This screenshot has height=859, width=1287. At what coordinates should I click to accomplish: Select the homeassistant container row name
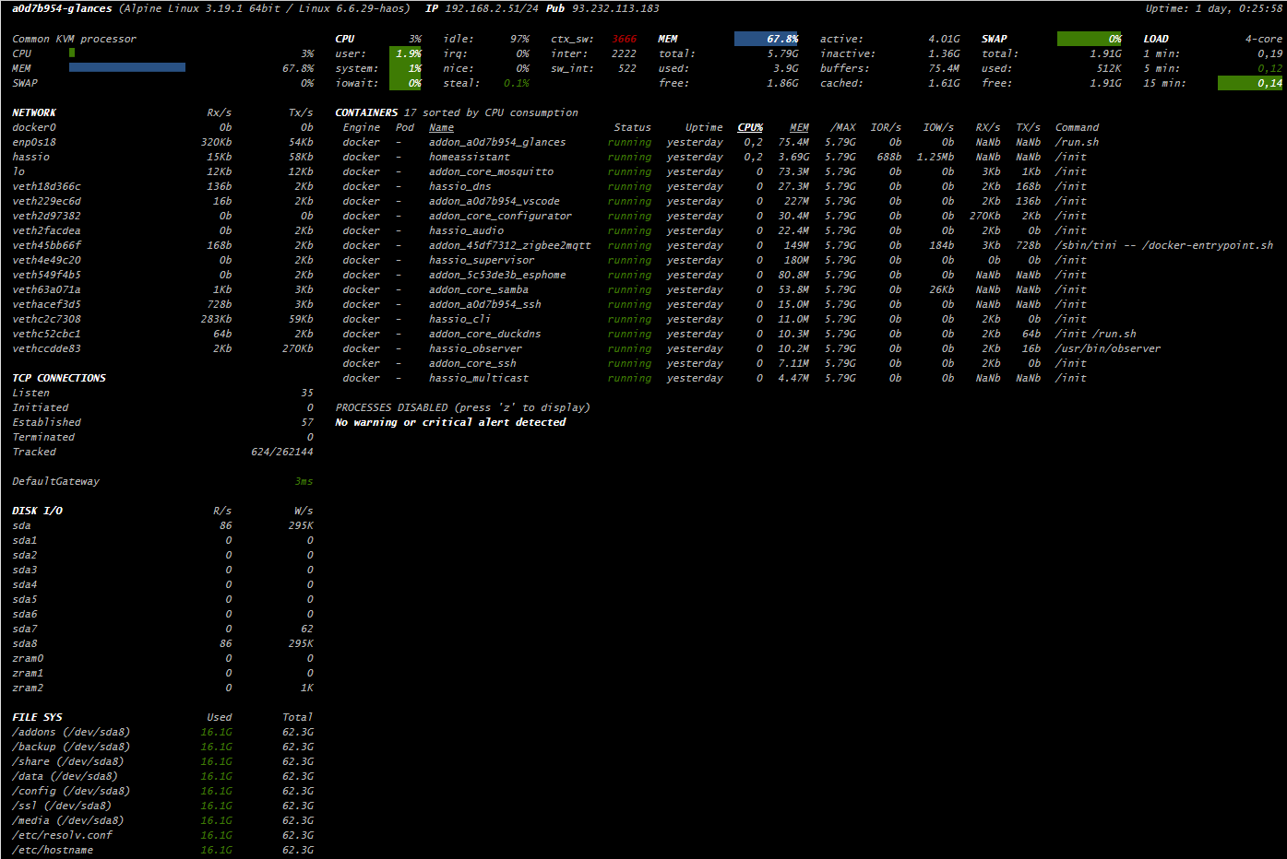pos(469,157)
